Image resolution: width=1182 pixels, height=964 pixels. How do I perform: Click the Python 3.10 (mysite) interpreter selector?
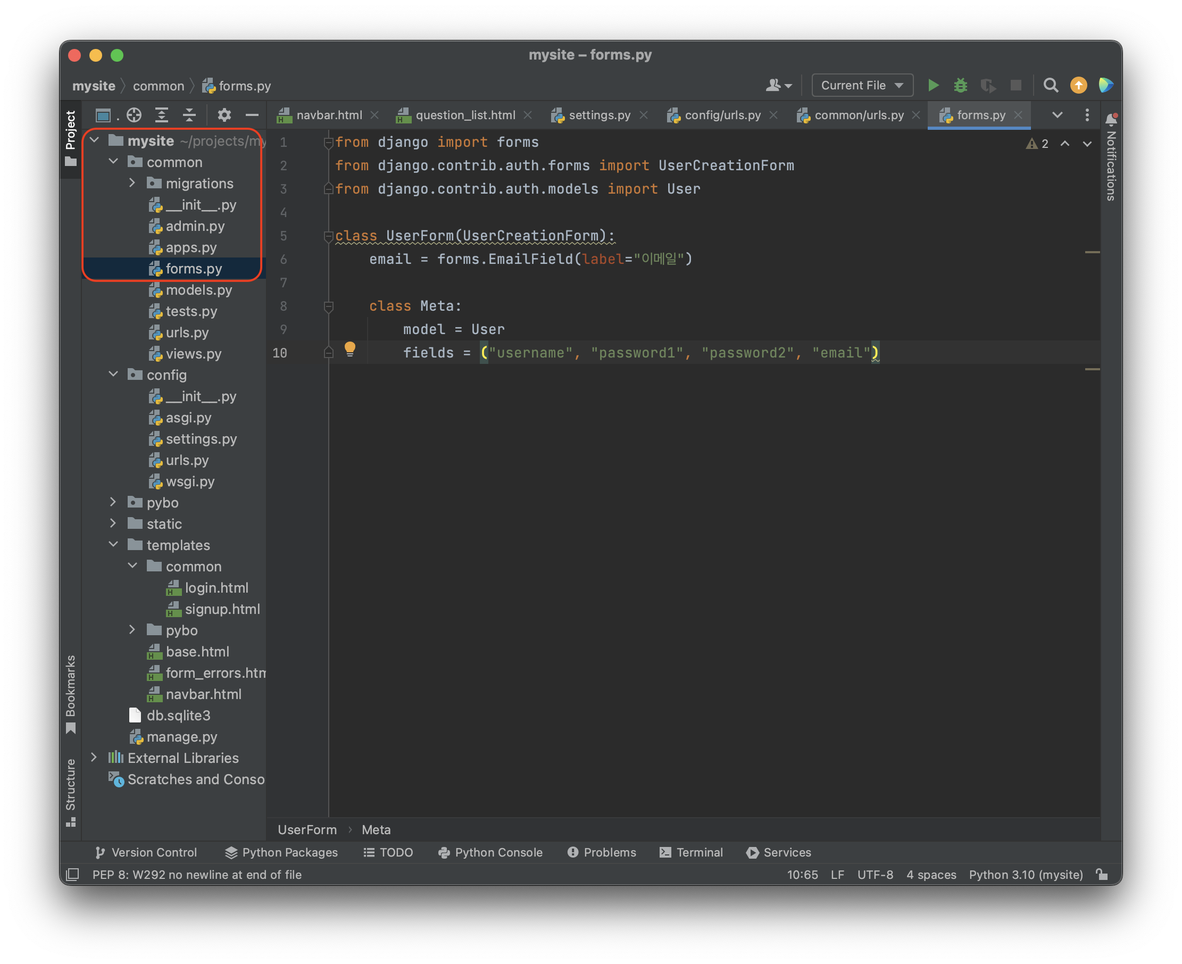tap(1026, 875)
